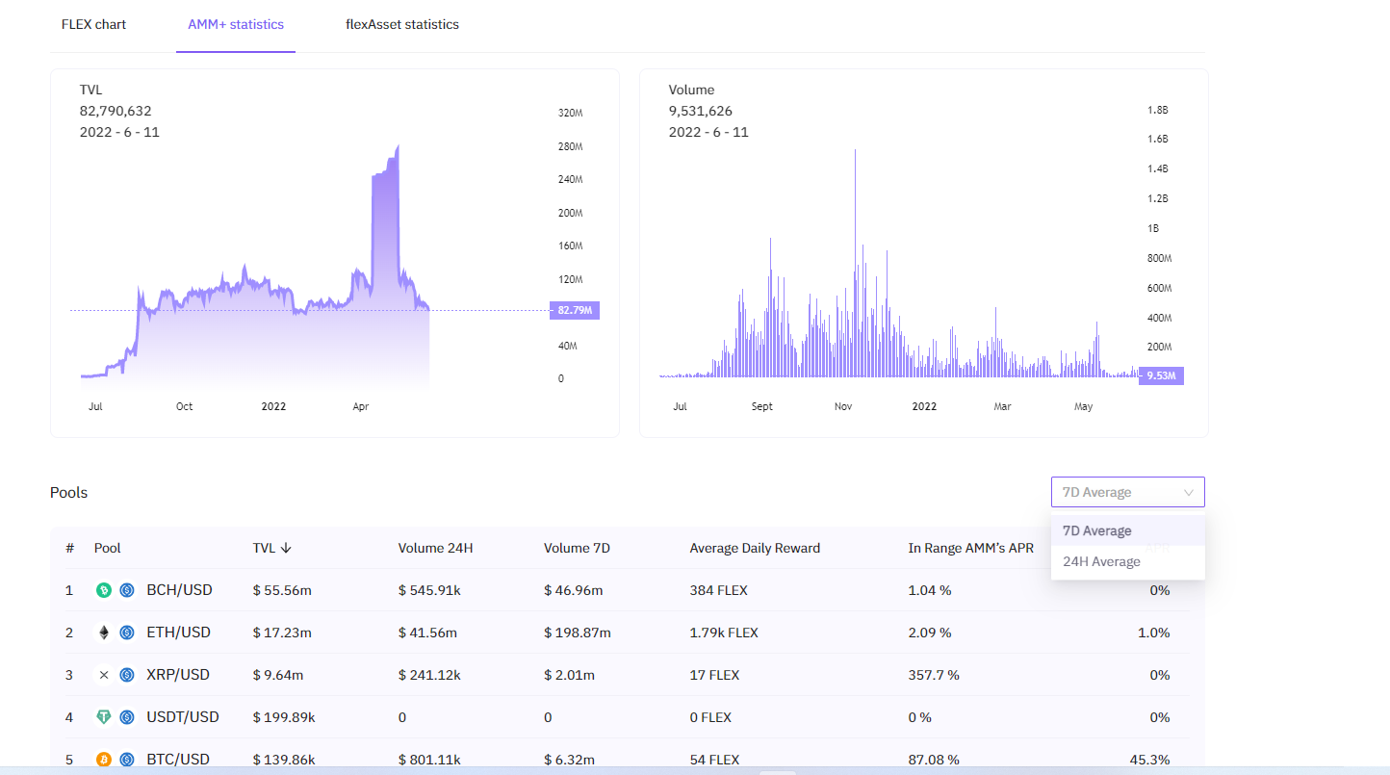This screenshot has width=1390, height=775.
Task: Open the 7D Average dropdown box
Action: coord(1127,492)
